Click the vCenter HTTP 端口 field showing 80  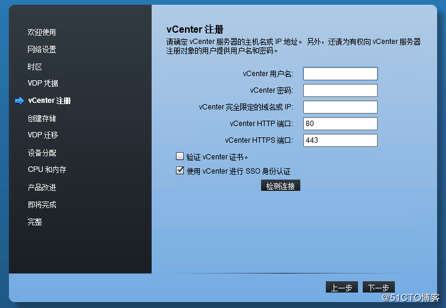point(340,124)
